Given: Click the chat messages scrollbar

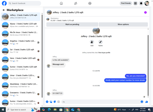Looking at the screenshot, I should (148, 65).
